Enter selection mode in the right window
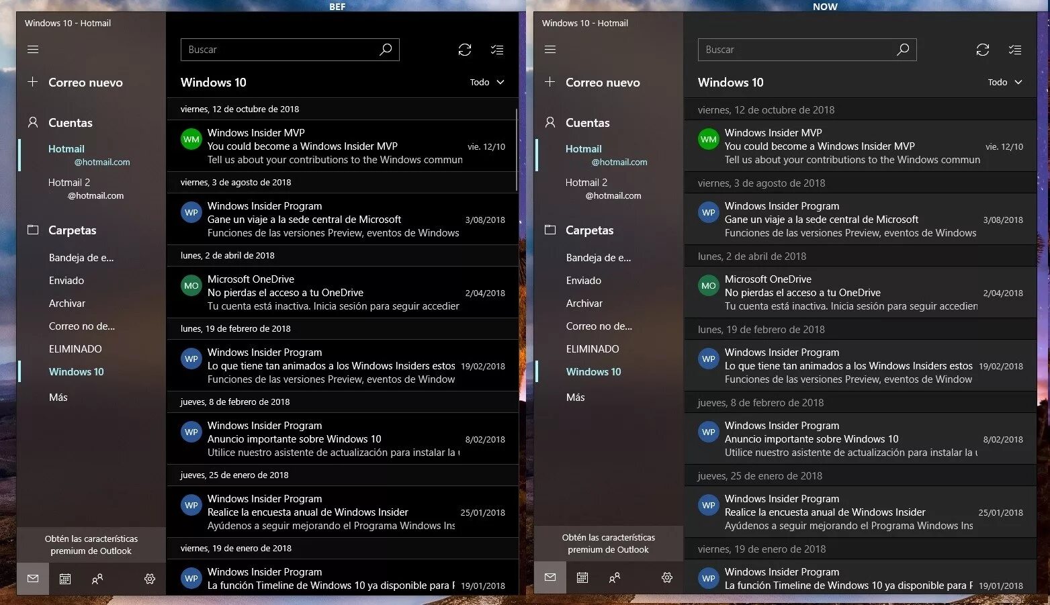Screen dimensions: 1050x605 [x=1014, y=50]
